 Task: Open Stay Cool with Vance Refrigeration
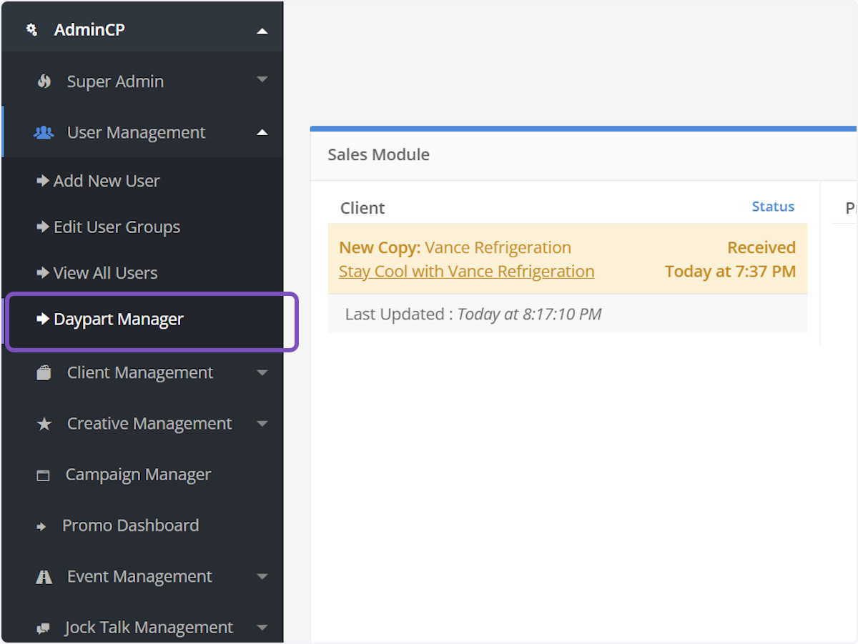pyautogui.click(x=466, y=272)
